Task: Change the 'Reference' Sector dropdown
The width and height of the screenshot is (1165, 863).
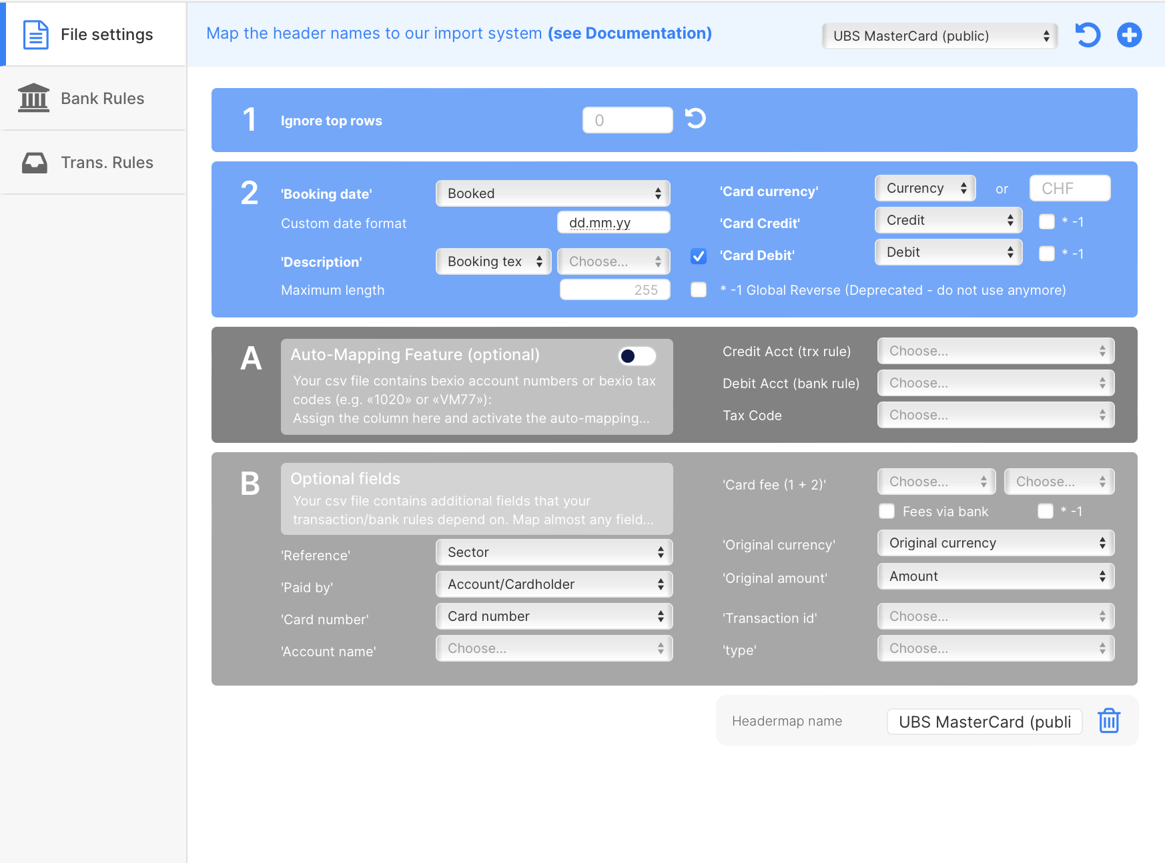Action: pos(554,552)
